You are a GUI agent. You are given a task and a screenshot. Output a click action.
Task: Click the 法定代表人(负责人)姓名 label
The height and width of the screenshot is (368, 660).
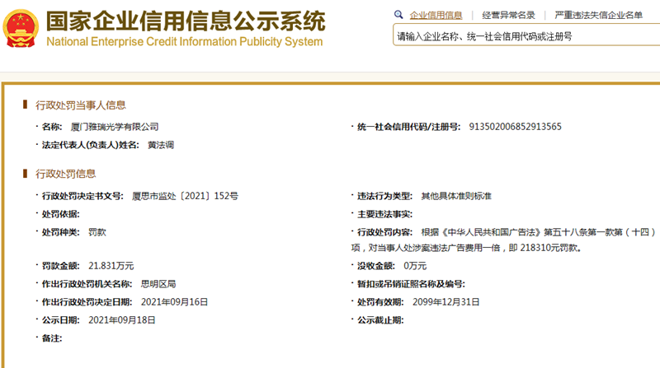coord(90,145)
